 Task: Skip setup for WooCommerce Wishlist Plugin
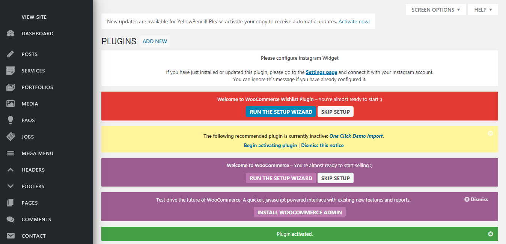336,112
